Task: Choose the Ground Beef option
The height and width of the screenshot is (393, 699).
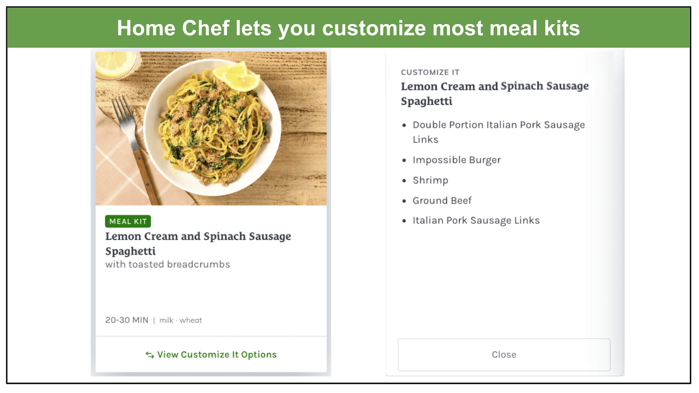Action: (x=442, y=200)
